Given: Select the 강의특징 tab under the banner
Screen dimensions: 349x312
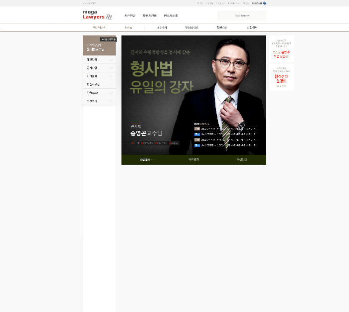Looking at the screenshot, I should 145,160.
